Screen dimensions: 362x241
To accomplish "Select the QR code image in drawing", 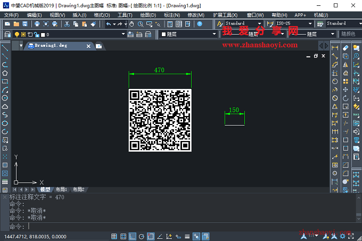I will click(x=160, y=120).
